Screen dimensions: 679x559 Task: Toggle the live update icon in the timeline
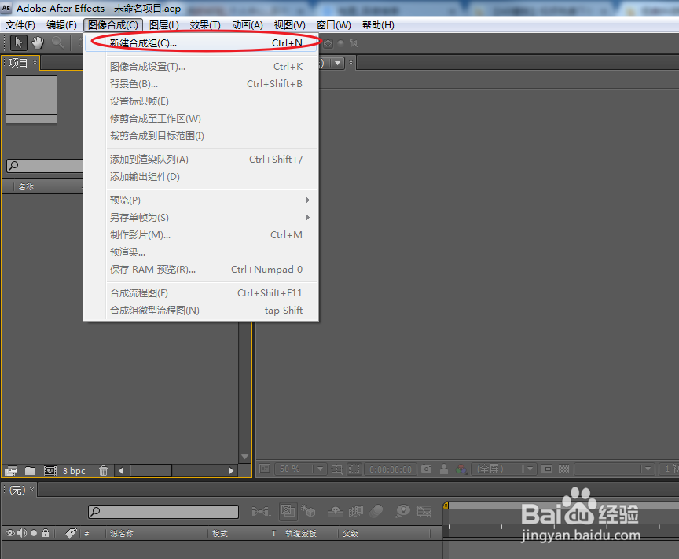point(288,511)
